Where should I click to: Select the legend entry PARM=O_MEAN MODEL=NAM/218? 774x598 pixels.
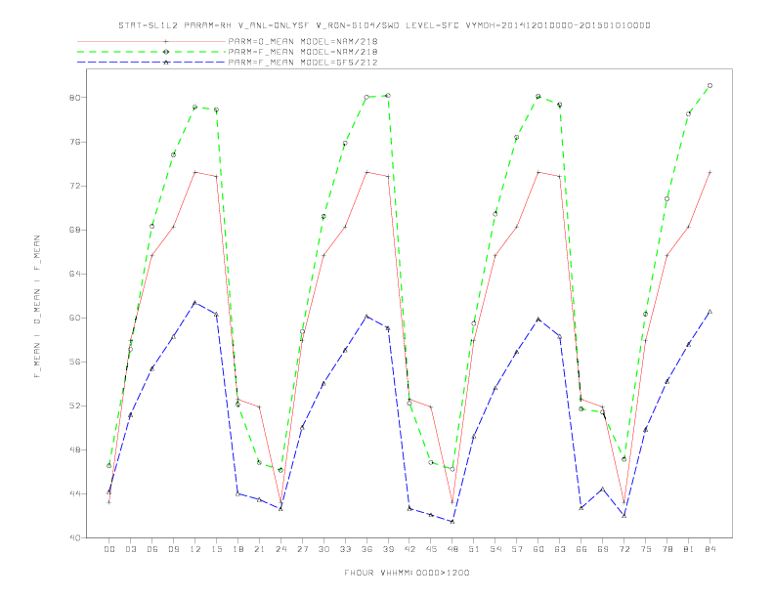303,41
